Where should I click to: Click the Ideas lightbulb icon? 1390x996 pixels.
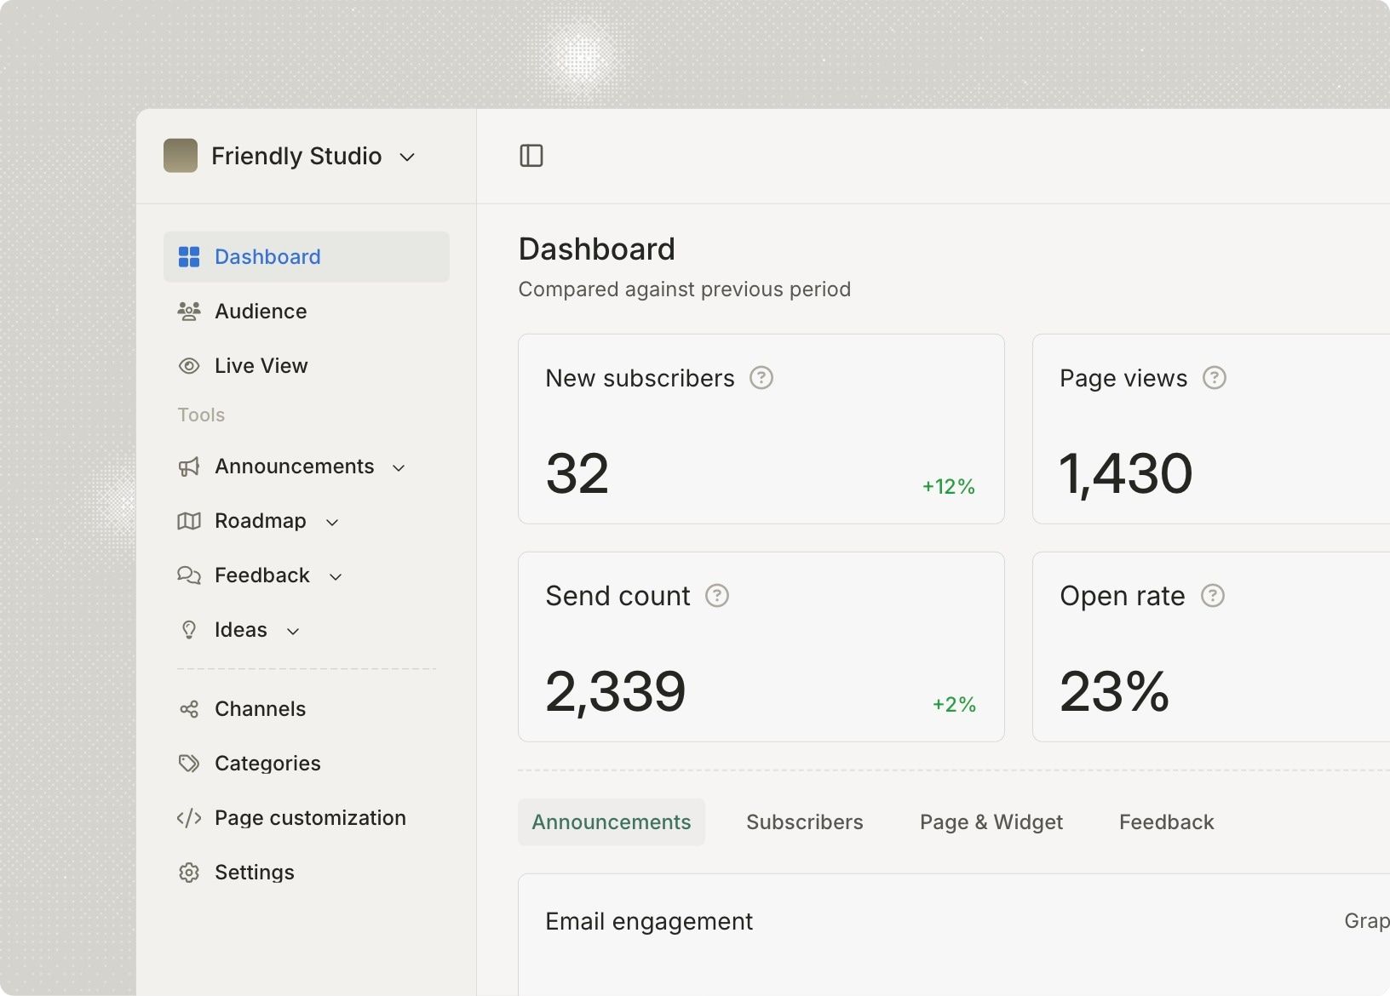189,630
